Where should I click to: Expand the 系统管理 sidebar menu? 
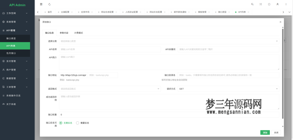15,22
